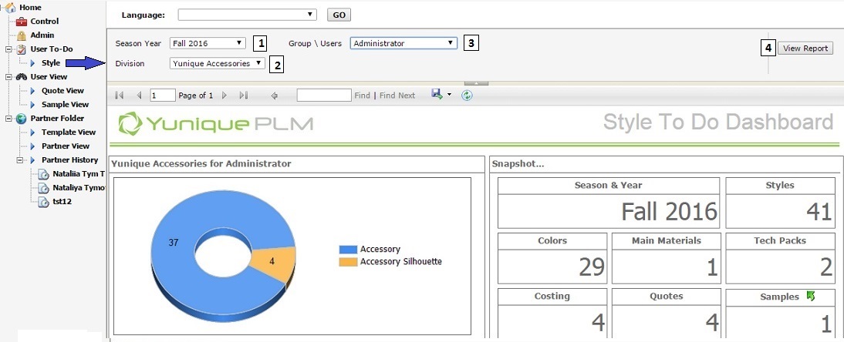The height and width of the screenshot is (342, 844).
Task: Open Quote View in the tree
Action: pyautogui.click(x=63, y=91)
